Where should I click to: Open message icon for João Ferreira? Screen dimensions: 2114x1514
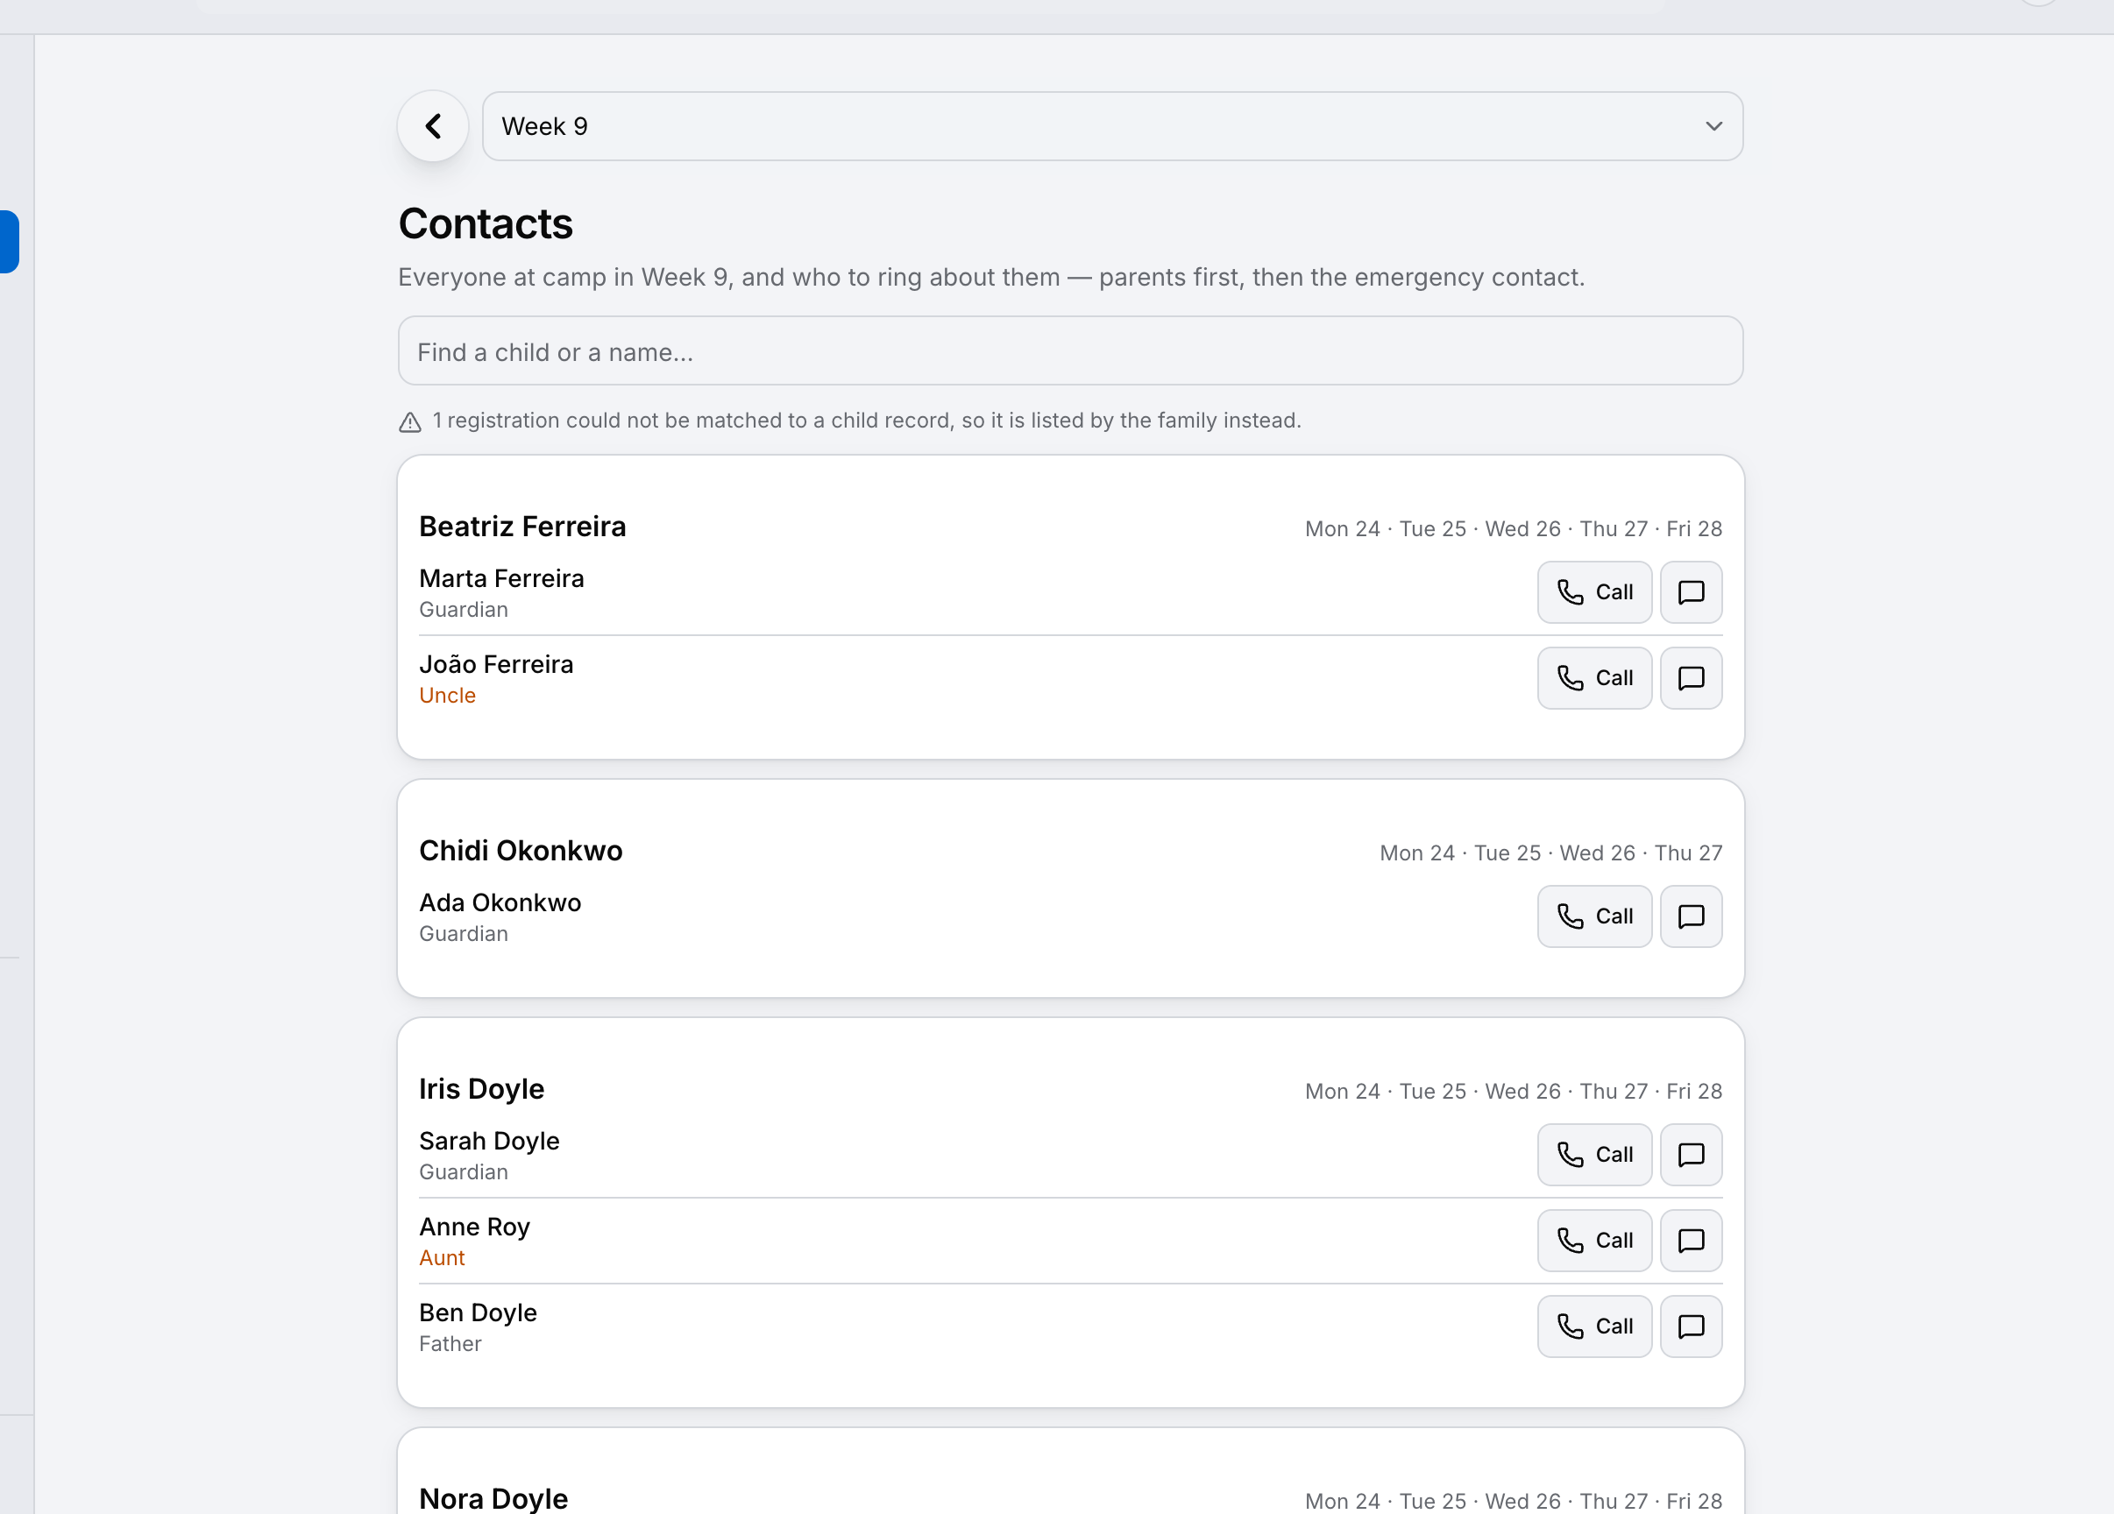click(x=1691, y=678)
